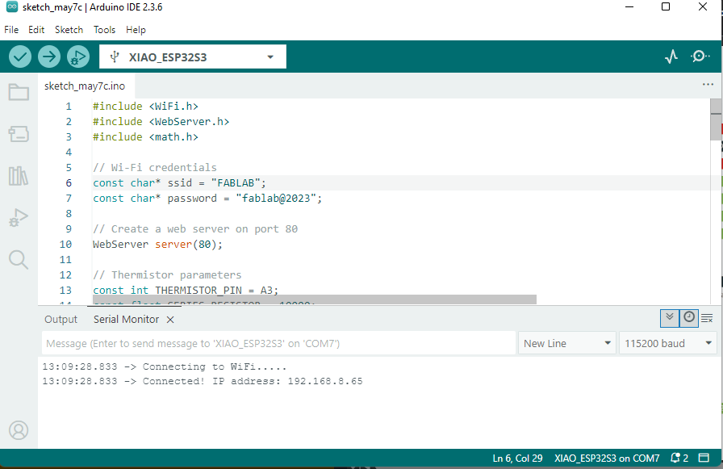This screenshot has height=469, width=723.
Task: Open the Serial Plotter icon
Action: [x=671, y=57]
